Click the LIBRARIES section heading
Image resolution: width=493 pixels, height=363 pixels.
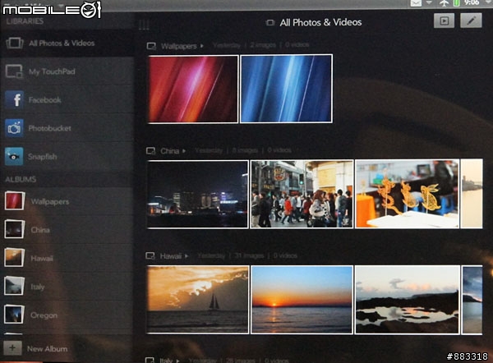point(25,21)
